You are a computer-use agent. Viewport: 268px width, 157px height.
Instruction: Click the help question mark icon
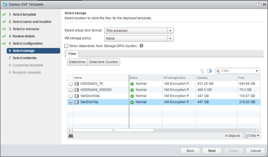pyautogui.click(x=258, y=4)
